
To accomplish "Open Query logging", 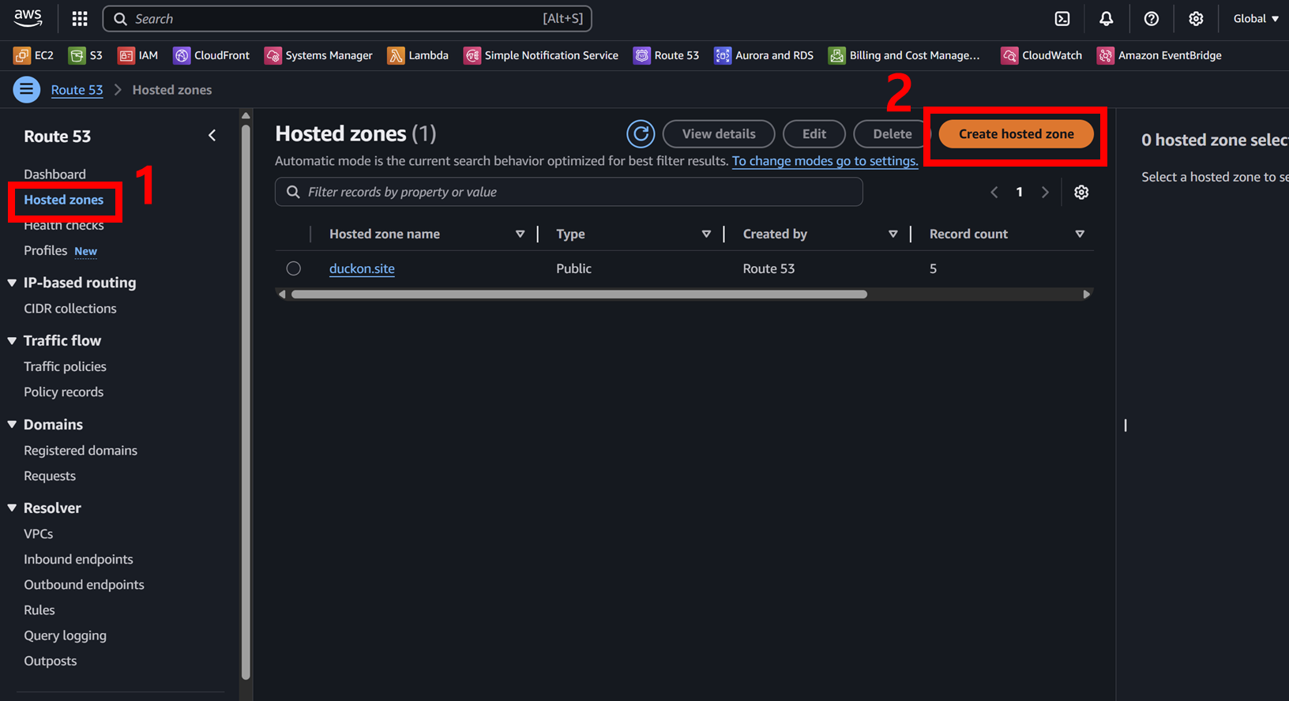I will tap(65, 635).
